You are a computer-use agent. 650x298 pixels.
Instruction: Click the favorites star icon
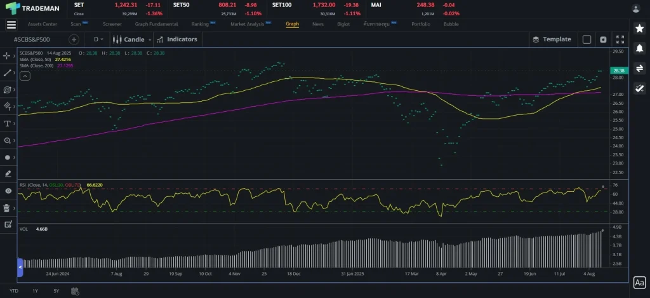pos(639,29)
